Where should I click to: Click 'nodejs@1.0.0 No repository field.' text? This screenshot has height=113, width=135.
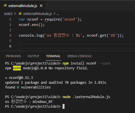55,68
